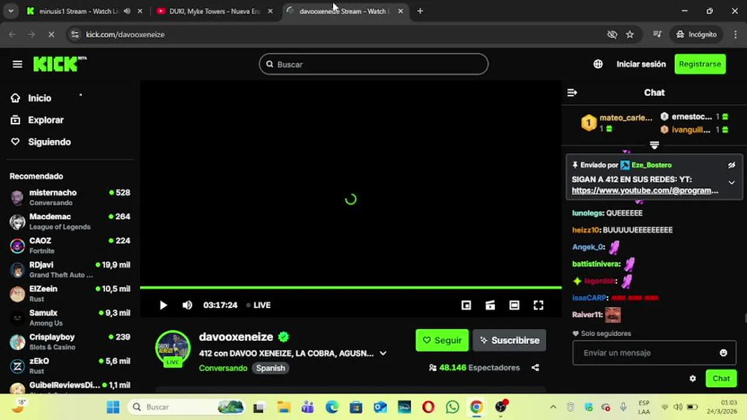Image resolution: width=747 pixels, height=420 pixels.
Task: Open the Conversando category link
Action: [x=223, y=368]
